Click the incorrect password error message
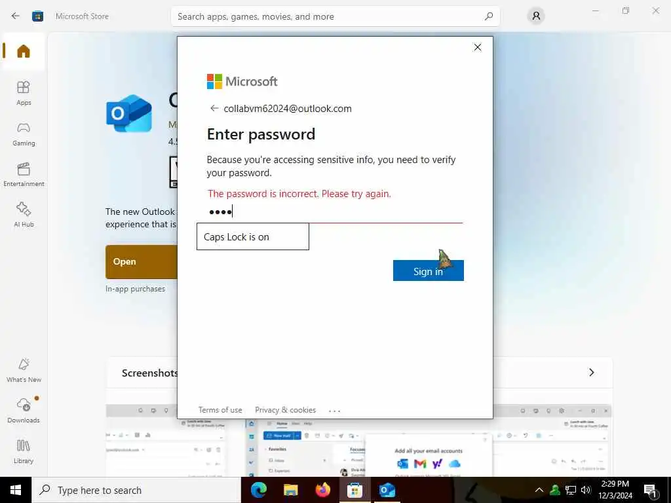This screenshot has width=671, height=503. click(299, 194)
